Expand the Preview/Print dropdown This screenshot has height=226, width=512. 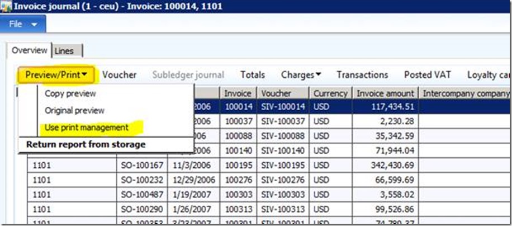pos(56,74)
